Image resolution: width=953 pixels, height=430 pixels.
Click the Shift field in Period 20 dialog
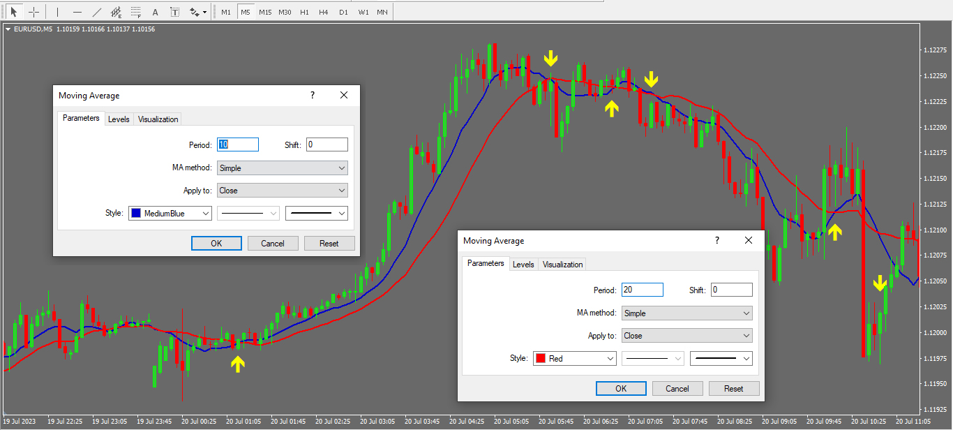[732, 290]
